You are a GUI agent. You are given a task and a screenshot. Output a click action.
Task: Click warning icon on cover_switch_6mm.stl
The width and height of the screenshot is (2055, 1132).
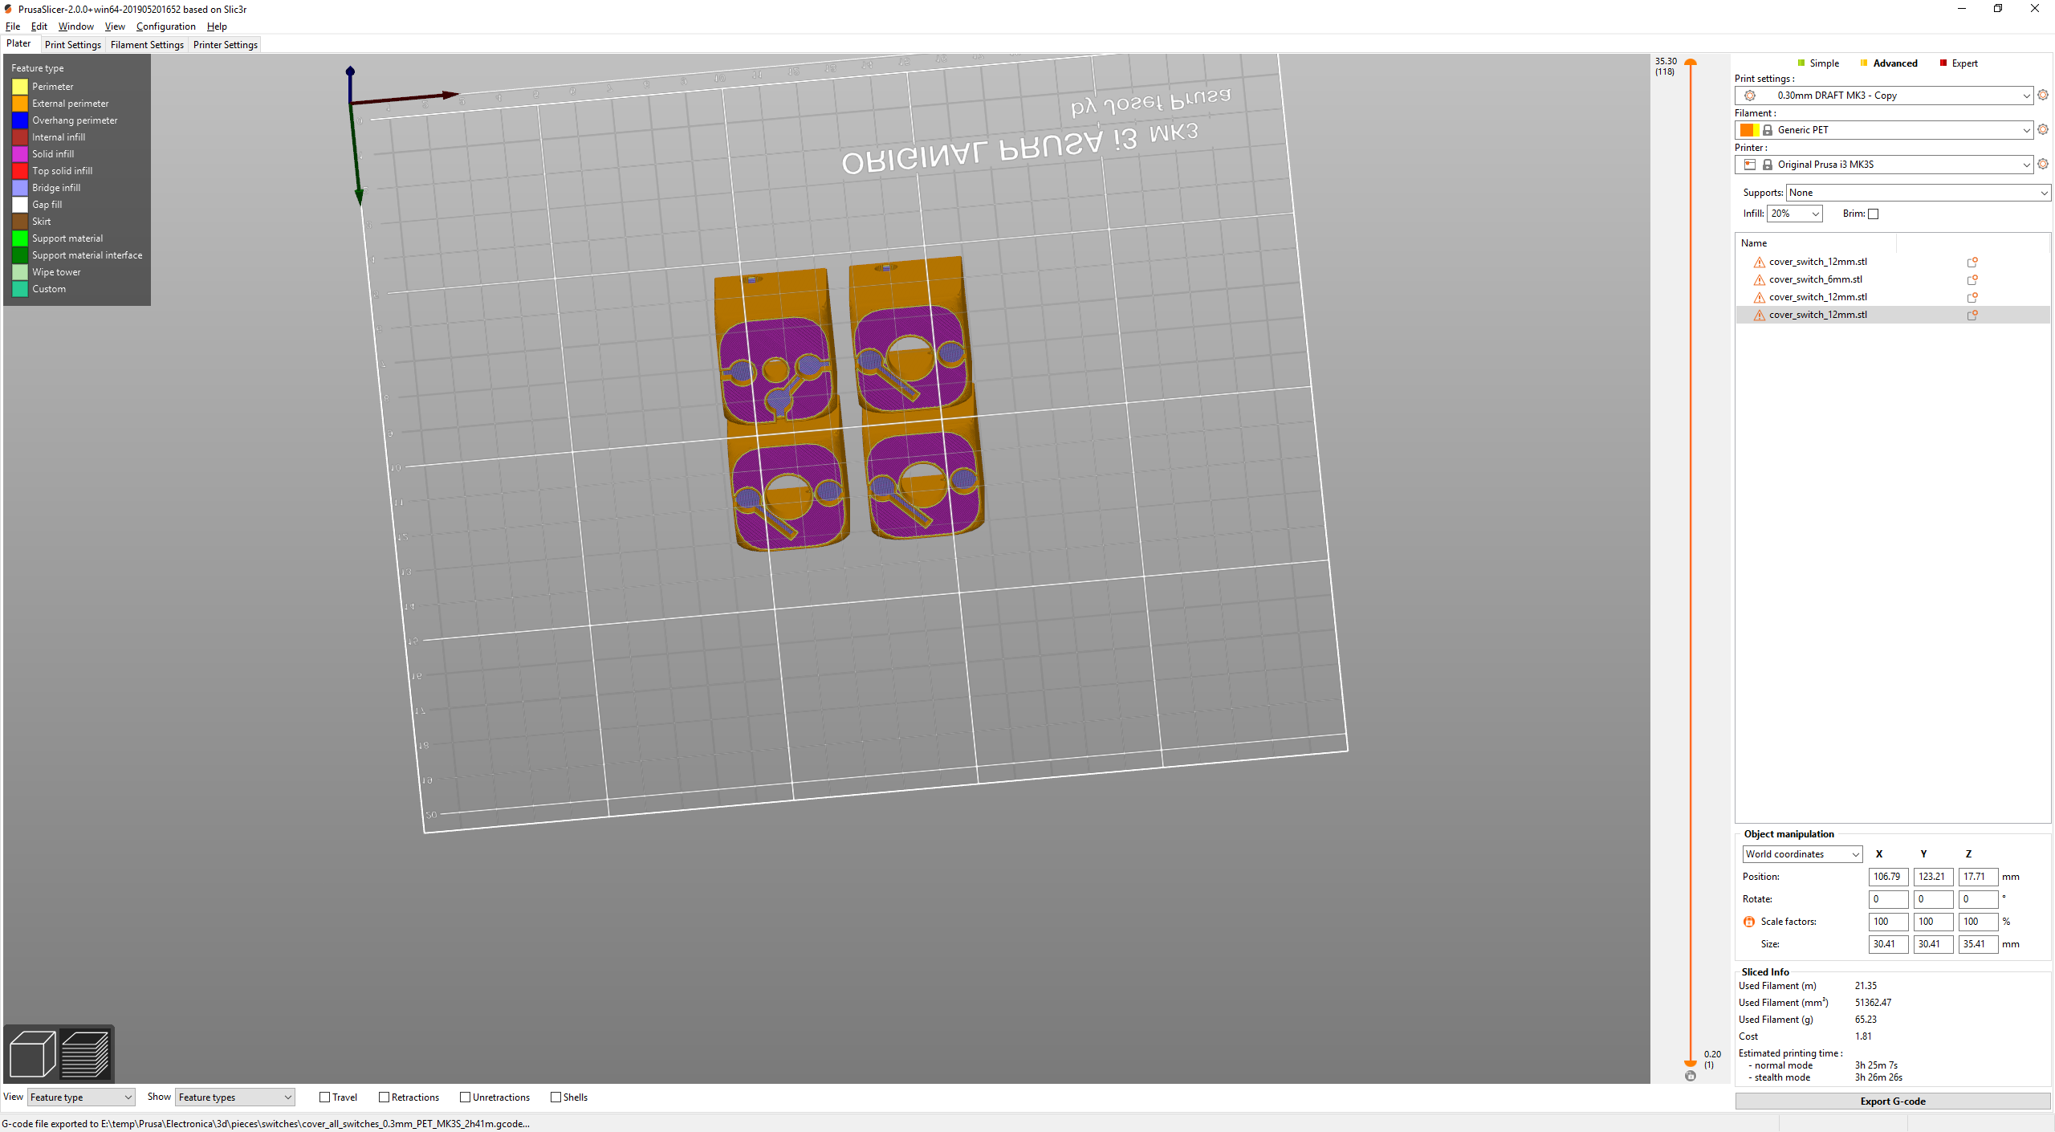(1759, 280)
